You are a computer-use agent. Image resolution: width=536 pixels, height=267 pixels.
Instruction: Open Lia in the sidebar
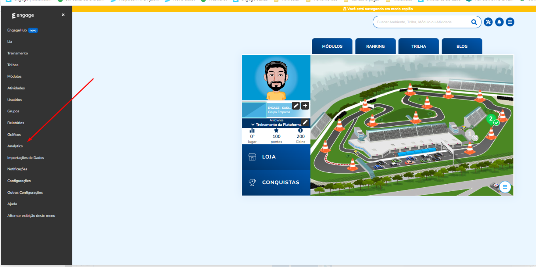coord(10,41)
